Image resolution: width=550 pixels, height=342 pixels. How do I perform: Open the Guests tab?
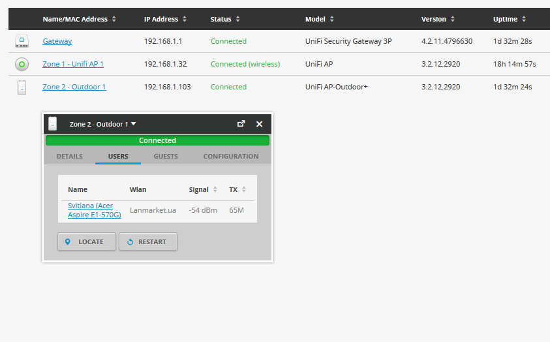tap(166, 157)
